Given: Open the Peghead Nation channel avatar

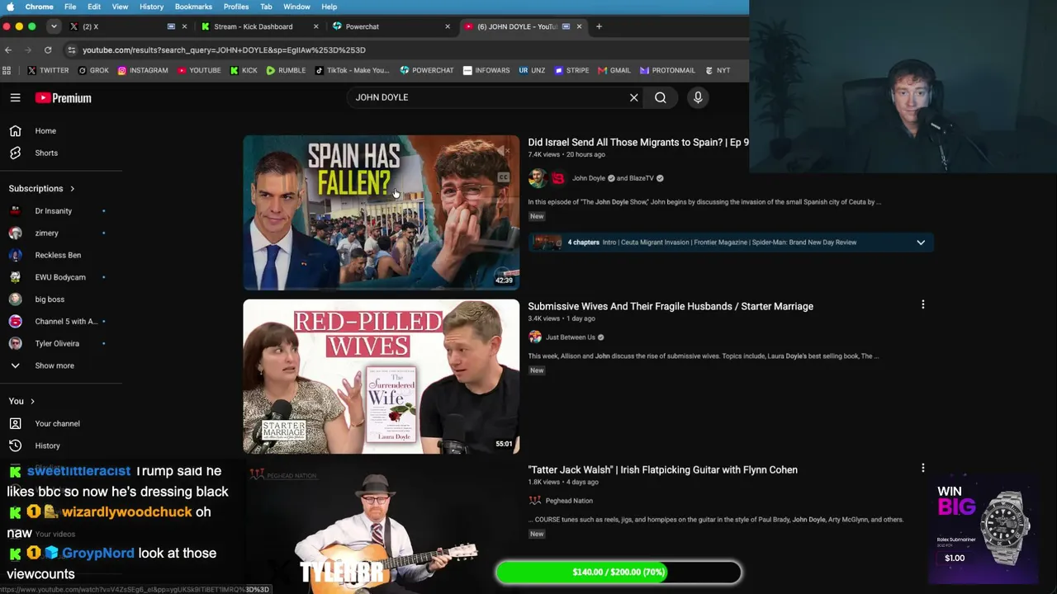Looking at the screenshot, I should pyautogui.click(x=535, y=500).
